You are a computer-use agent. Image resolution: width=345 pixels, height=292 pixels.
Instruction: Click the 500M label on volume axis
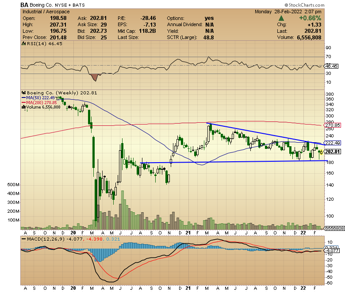tap(13, 185)
